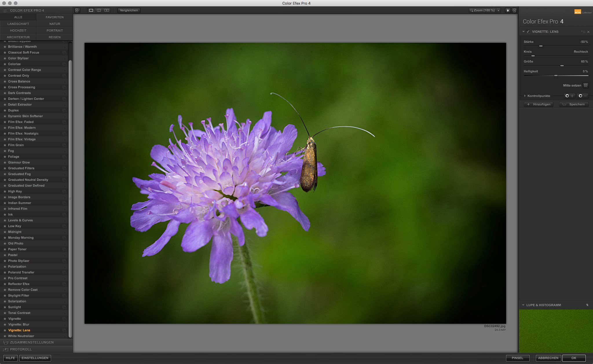Click the background brightness lightbulb icon
This screenshot has width=593, height=364.
508,10
